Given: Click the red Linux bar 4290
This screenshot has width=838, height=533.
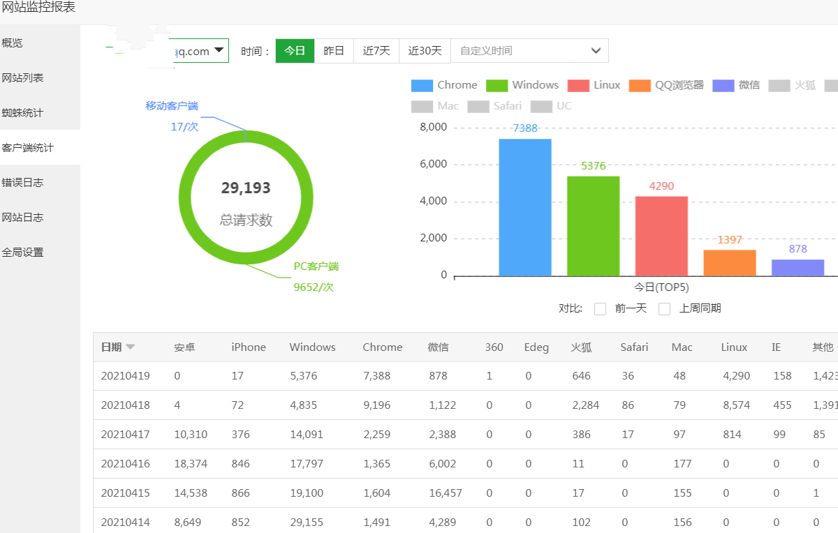Looking at the screenshot, I should (661, 236).
